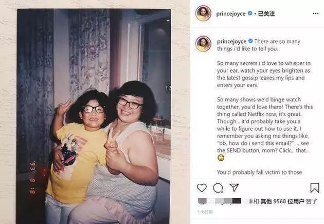324x224 pixels.
Task: Click the winking emoji in the caption
Action: (221, 158)
